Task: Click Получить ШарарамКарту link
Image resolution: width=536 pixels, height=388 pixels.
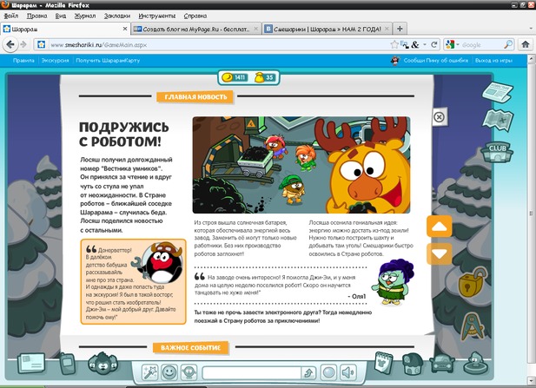Action: tap(108, 61)
